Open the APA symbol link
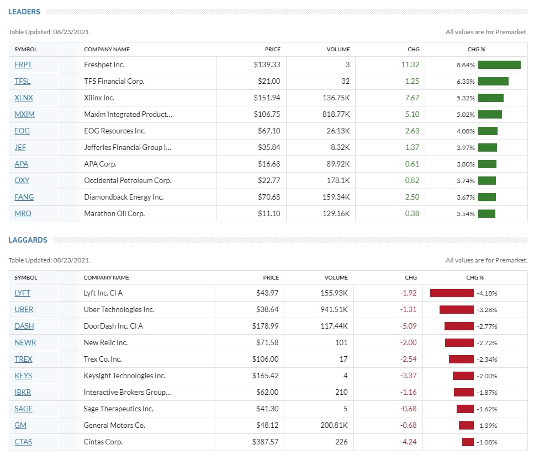 click(22, 164)
